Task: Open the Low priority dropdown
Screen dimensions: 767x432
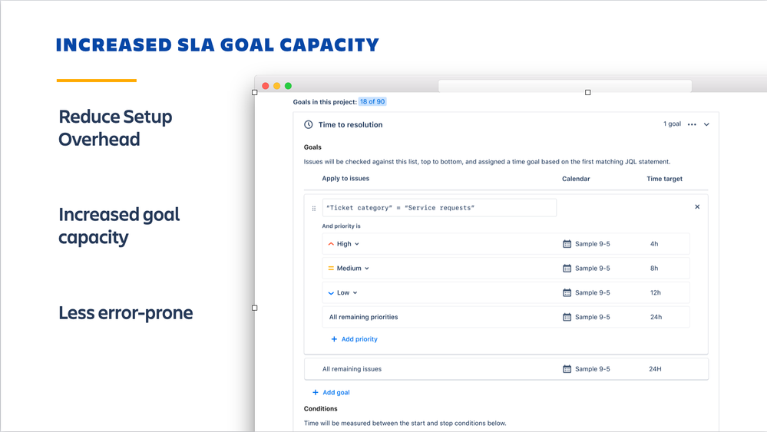Action: click(x=343, y=292)
